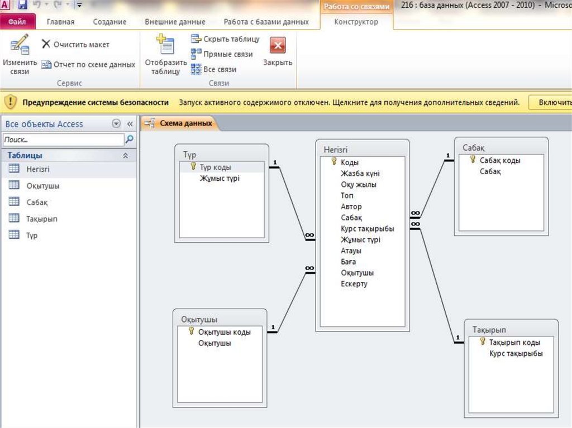Select Скрыть таблицу command
Image resolution: width=572 pixels, height=428 pixels.
pyautogui.click(x=225, y=39)
